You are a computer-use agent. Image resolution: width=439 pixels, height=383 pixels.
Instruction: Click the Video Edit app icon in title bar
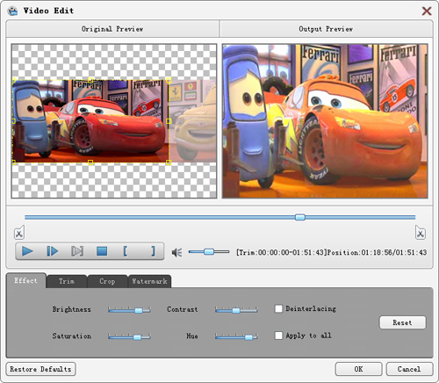pos(12,11)
